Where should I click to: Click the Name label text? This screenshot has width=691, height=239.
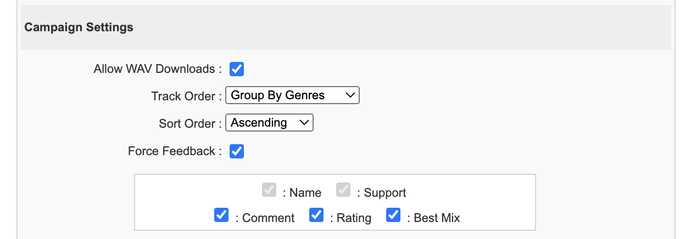305,193
